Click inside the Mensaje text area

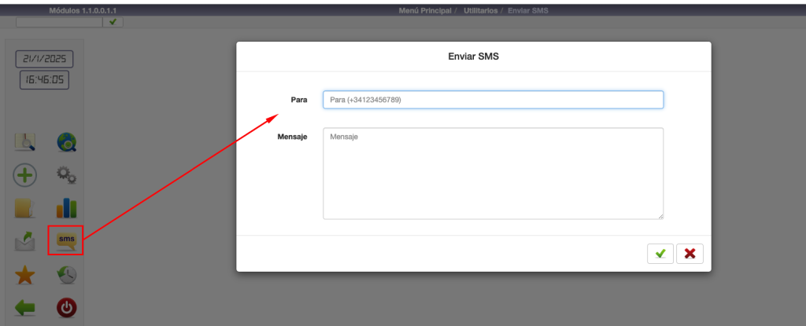click(x=493, y=174)
